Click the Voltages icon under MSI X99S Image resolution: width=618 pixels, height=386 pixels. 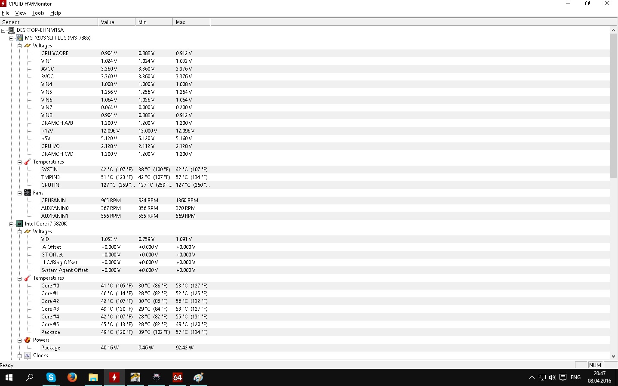[28, 46]
